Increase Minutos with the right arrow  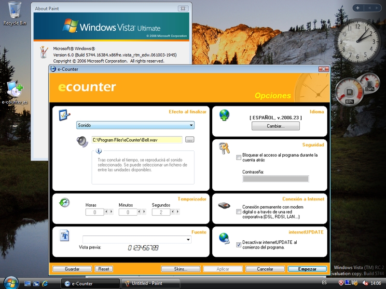(x=144, y=211)
